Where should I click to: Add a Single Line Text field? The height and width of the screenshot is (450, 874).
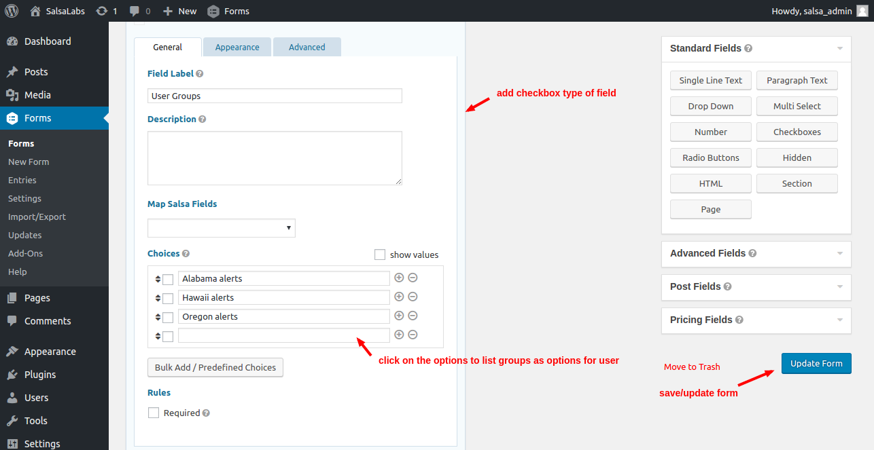click(x=711, y=80)
